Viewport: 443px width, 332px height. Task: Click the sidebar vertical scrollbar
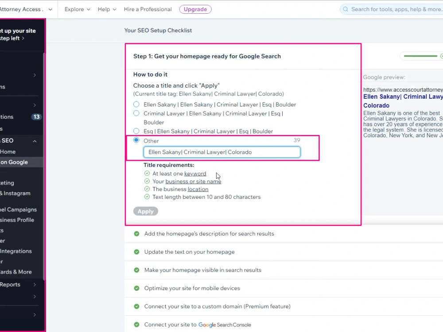click(x=44, y=166)
